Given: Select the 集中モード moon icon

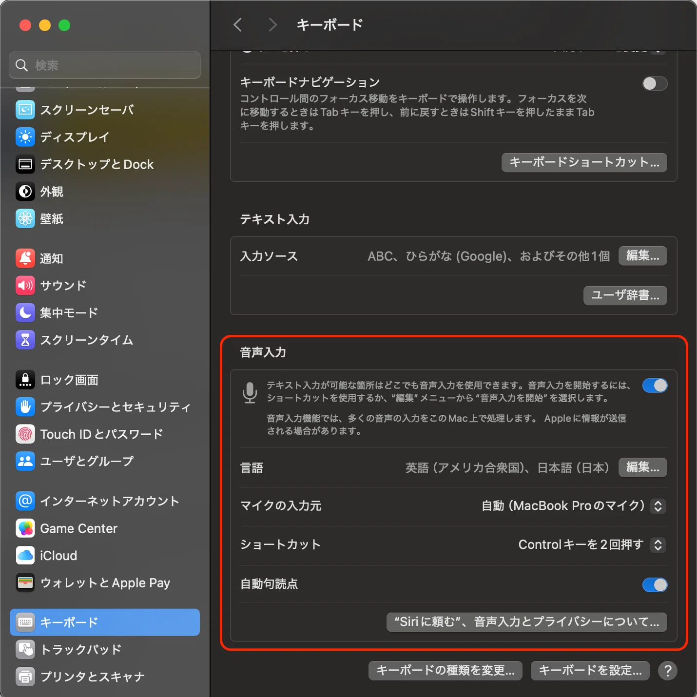Looking at the screenshot, I should pyautogui.click(x=25, y=312).
